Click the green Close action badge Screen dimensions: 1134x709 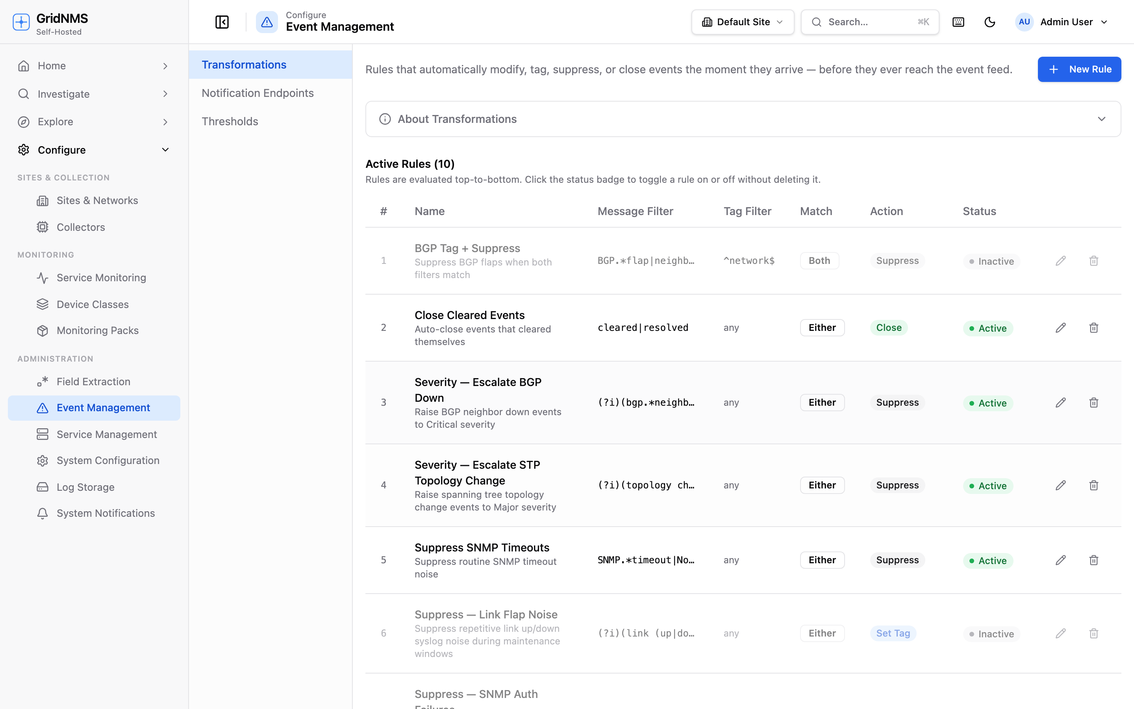889,328
